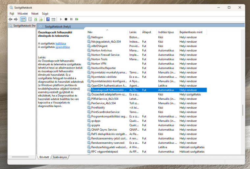The width and height of the screenshot is (250, 169).
Task: Click the Szolgáltatások title bar app icon
Action: pos(11,8)
